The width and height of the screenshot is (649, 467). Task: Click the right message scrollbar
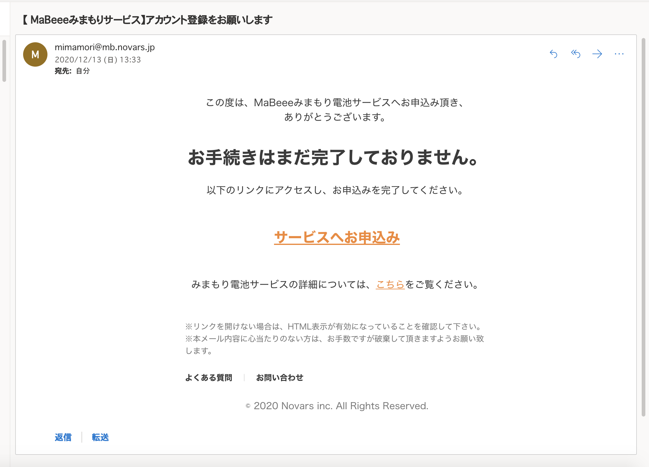point(643,227)
